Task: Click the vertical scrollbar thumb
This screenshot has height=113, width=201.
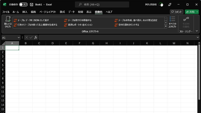Action: (199, 72)
